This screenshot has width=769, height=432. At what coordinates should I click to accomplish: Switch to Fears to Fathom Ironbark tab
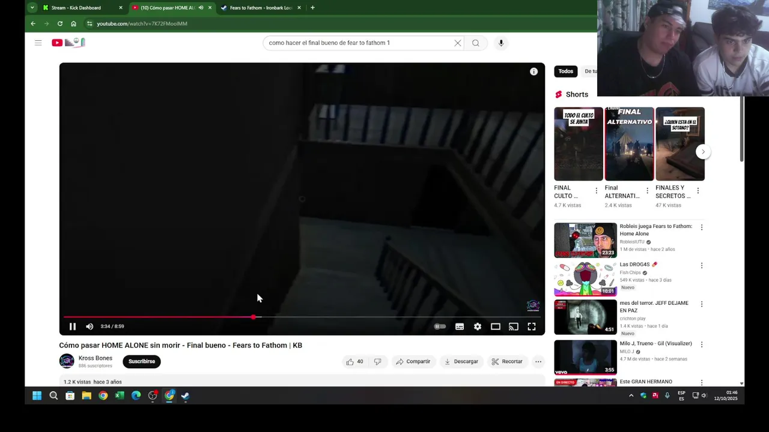[x=261, y=8]
